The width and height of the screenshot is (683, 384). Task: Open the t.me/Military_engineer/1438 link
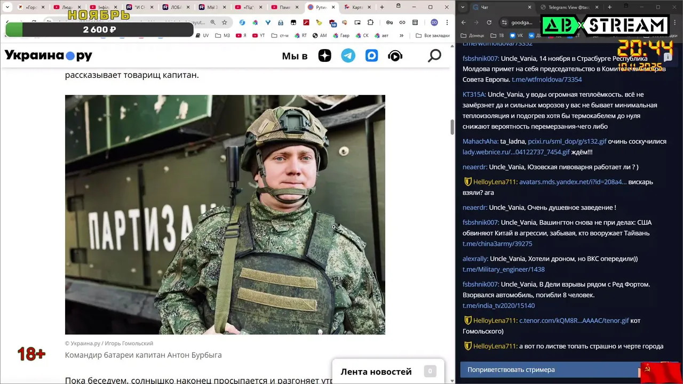(x=504, y=269)
